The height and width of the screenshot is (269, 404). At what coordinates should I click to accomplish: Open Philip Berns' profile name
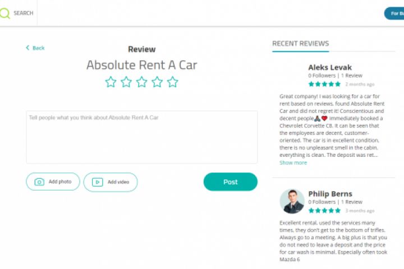331,194
